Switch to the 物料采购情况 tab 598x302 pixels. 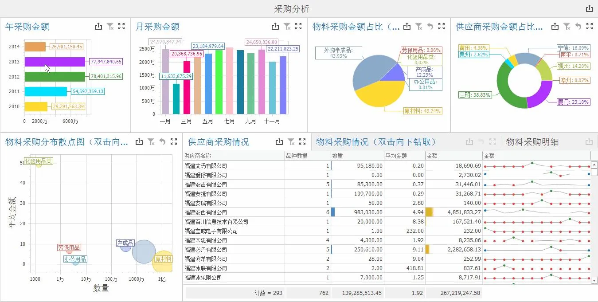click(376, 142)
